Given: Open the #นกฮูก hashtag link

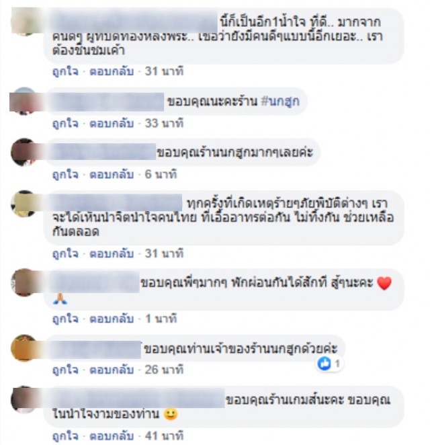Looking at the screenshot, I should [x=280, y=102].
